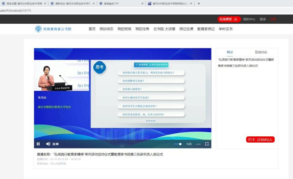
Task: Open 学时证书 navigation item
Action: tap(225, 29)
